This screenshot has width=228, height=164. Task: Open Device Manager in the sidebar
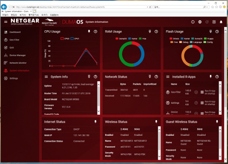point(15,55)
